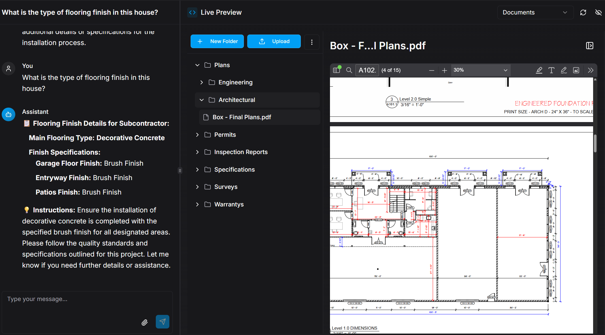
Task: Click the New Folder button
Action: [x=217, y=41]
